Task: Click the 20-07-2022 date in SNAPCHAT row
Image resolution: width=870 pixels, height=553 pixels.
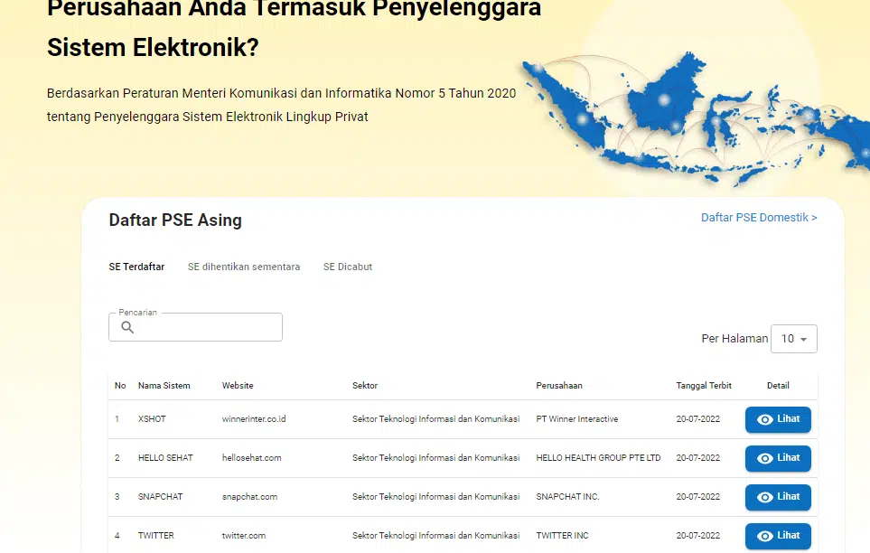Action: point(698,497)
